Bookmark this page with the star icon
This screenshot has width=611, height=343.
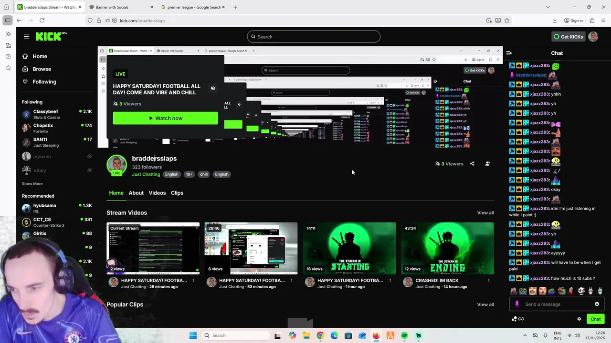(x=507, y=20)
